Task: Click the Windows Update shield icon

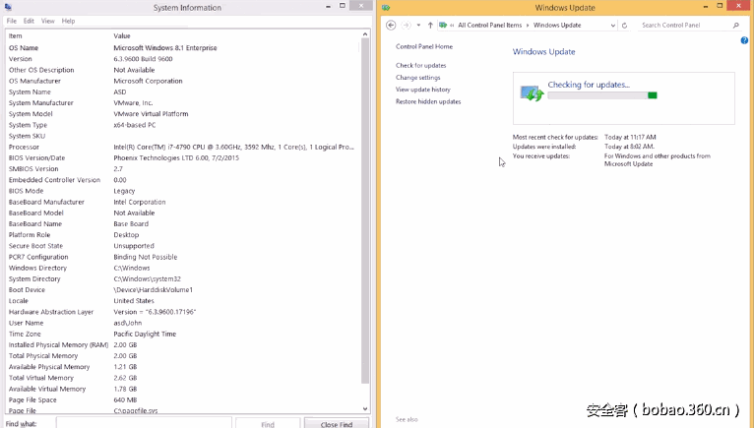Action: pos(532,93)
